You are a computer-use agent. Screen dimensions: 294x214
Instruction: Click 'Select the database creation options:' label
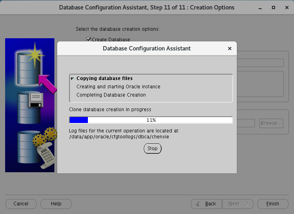tap(117, 29)
